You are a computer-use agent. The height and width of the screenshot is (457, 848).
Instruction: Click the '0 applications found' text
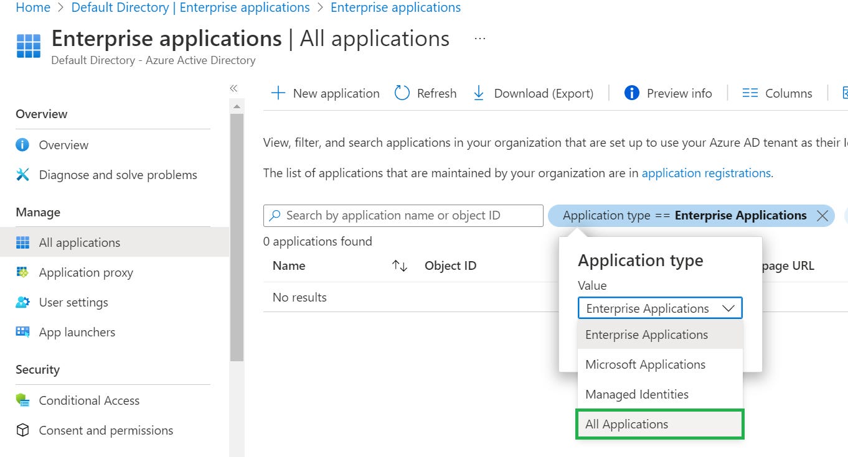[x=318, y=241]
